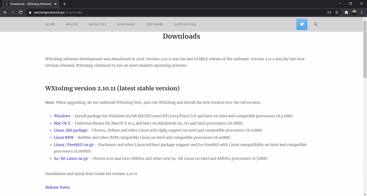Restore down the browser window
Screen dimensions: 367x196
351,4
